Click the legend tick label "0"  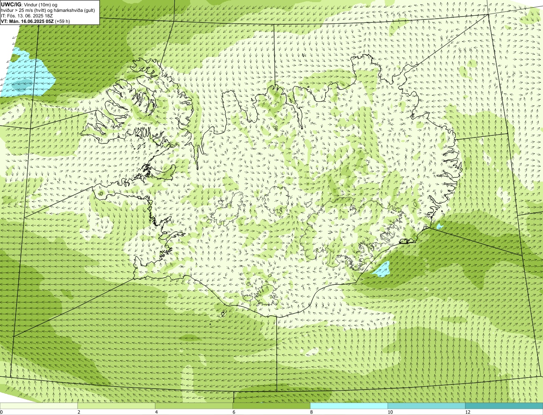click(x=2, y=412)
